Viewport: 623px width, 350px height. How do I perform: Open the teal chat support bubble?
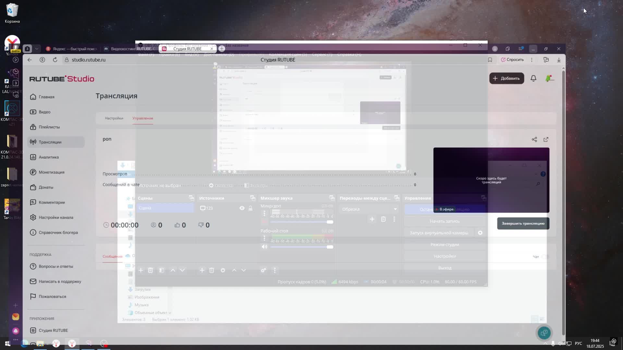544,332
